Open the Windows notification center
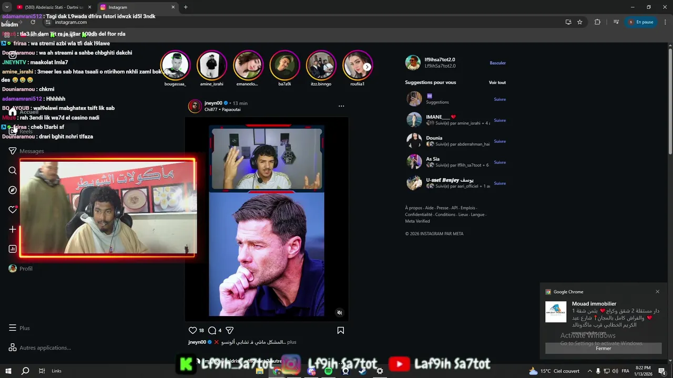673x378 pixels. coord(662,371)
